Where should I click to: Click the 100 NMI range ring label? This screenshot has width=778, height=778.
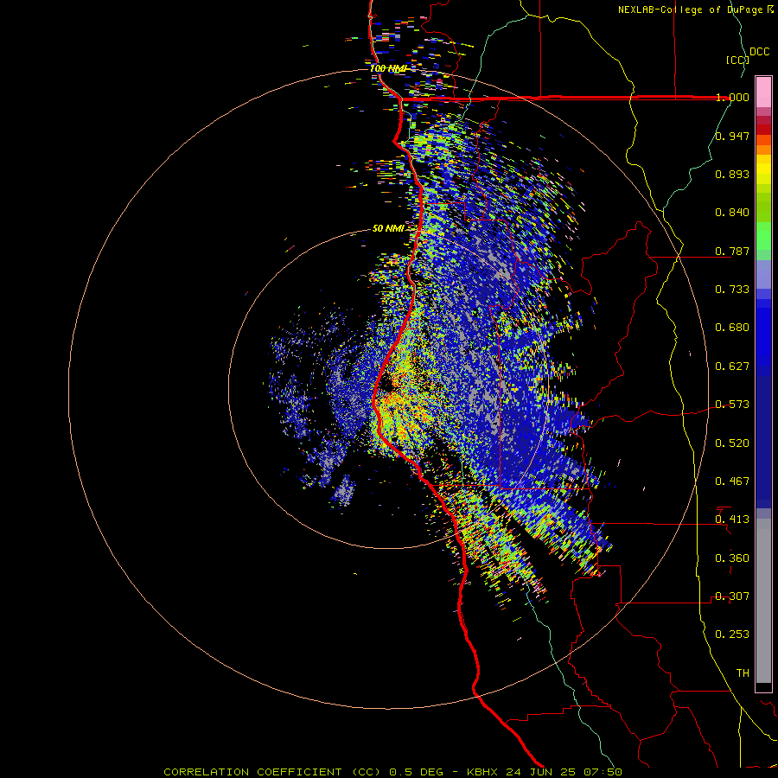pyautogui.click(x=388, y=68)
